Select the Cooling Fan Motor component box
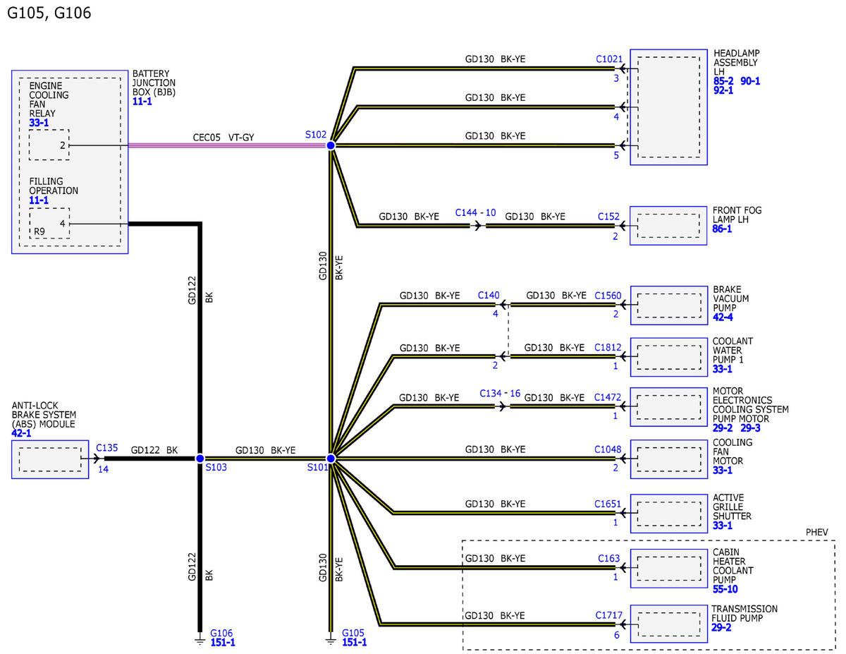This screenshot has height=654, width=846. coord(668,459)
